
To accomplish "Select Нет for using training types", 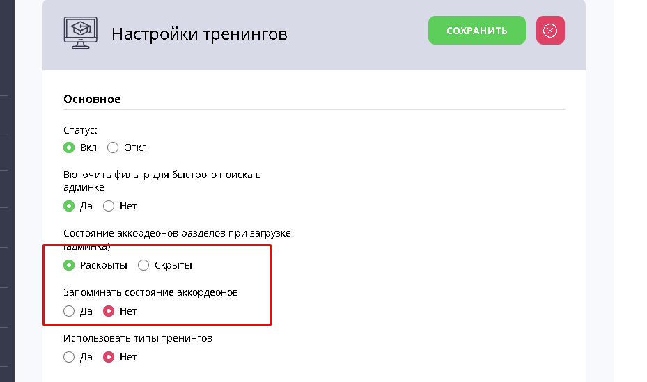I will 109,357.
